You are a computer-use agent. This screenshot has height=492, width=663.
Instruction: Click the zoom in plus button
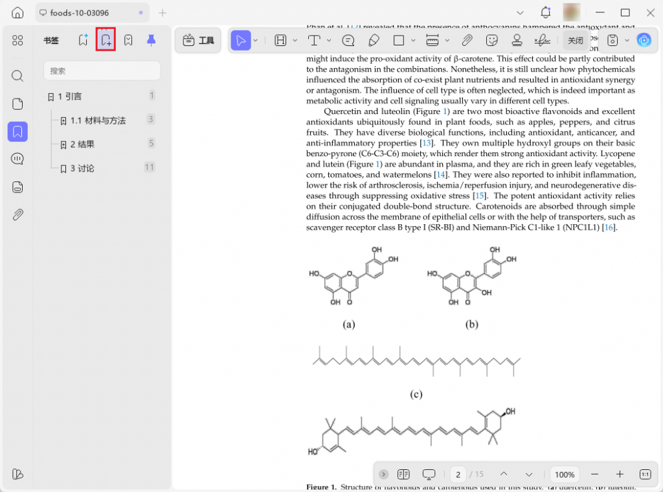pos(620,474)
